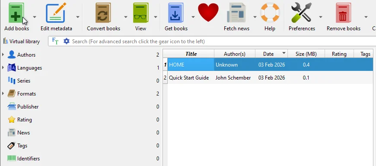
Task: Open Add books dropdown arrow
Action: [x=35, y=17]
